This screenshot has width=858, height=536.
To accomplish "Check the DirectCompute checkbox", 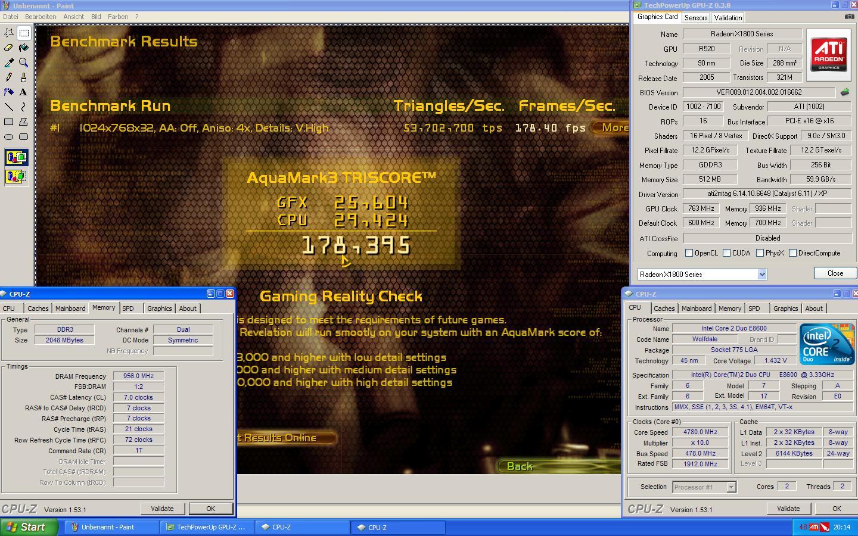I will pyautogui.click(x=792, y=253).
